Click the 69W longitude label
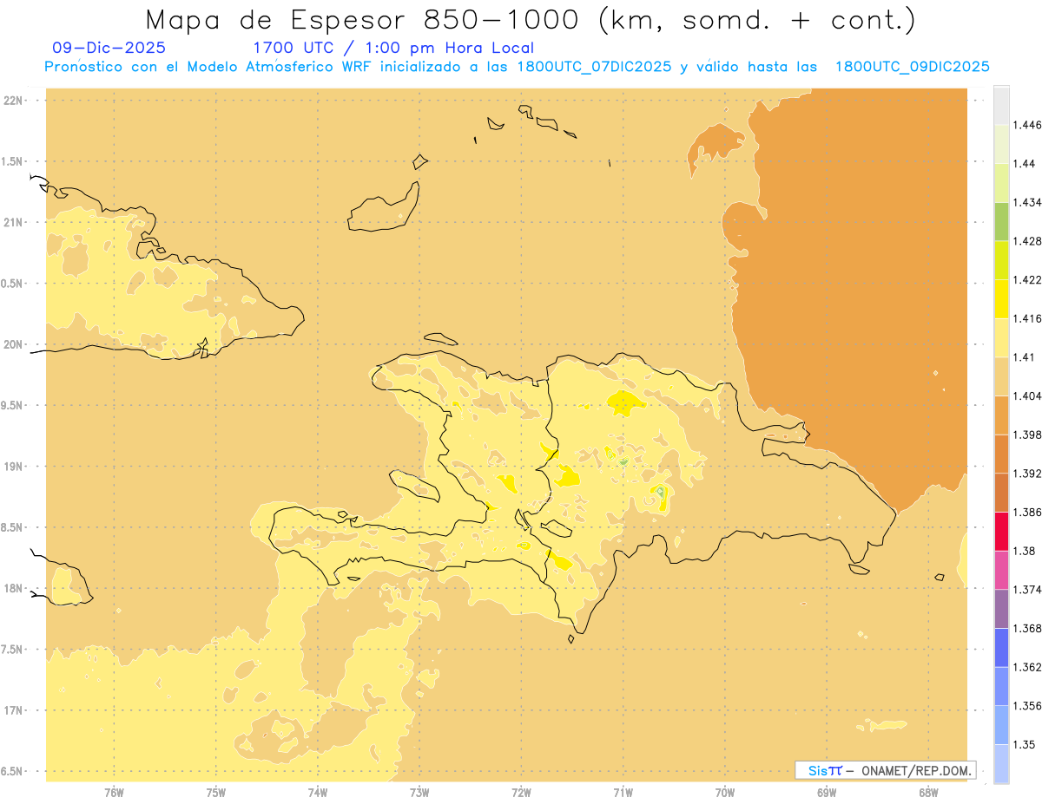 827,793
